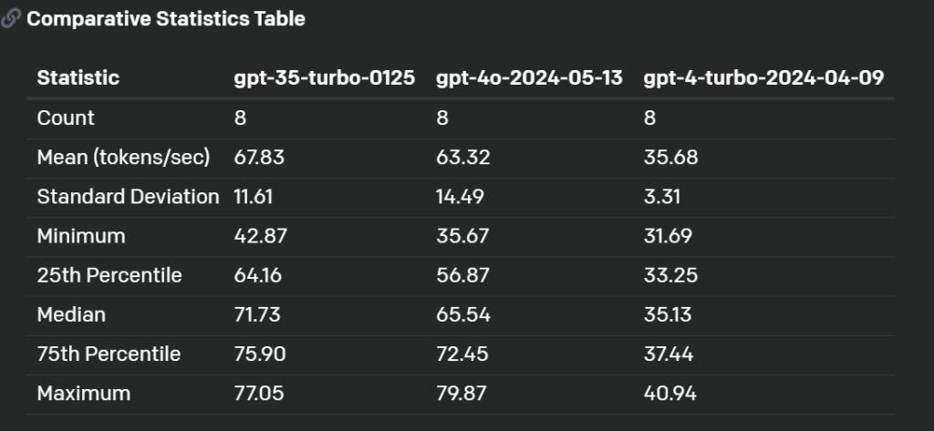The image size is (934, 431).
Task: Click the Standard Deviation row label
Action: (x=128, y=197)
